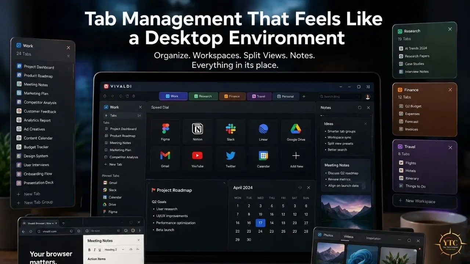
Task: Open Things to Do in Travel card
Action: 412,186
